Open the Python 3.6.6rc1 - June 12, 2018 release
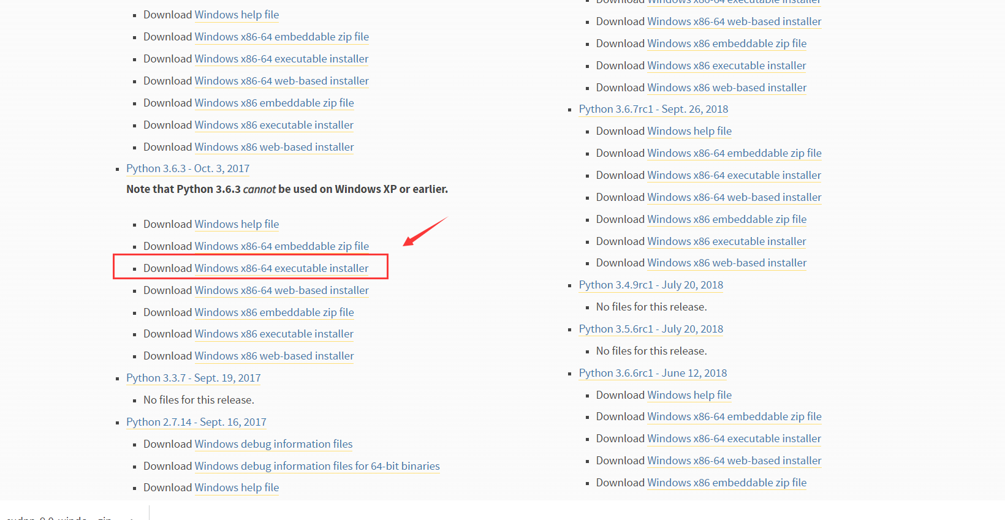This screenshot has height=520, width=1005. tap(653, 373)
